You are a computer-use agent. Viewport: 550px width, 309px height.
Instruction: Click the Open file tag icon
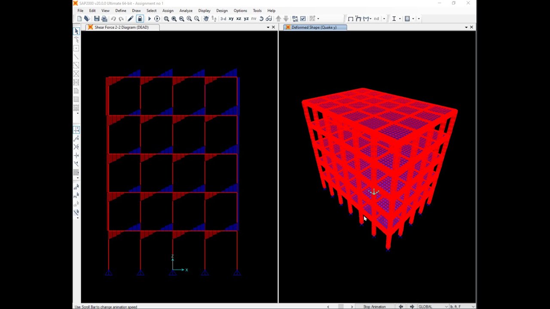click(x=87, y=18)
